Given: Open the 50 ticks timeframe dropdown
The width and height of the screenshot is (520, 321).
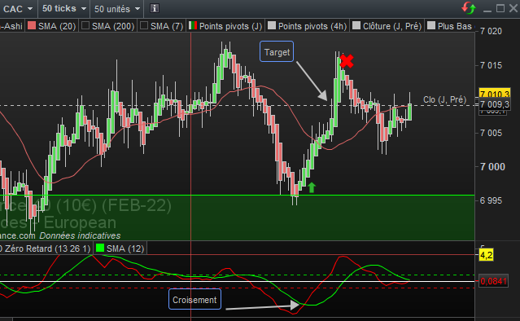Looking at the screenshot, I should [64, 9].
